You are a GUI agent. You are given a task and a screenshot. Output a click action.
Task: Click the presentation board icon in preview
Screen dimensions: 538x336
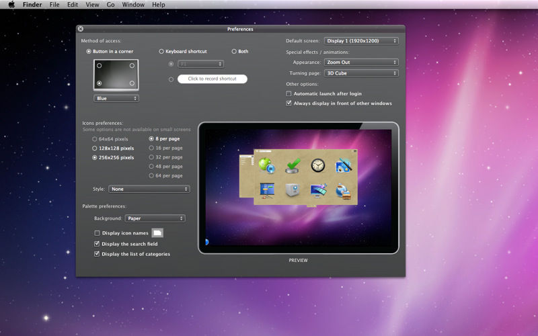click(267, 190)
